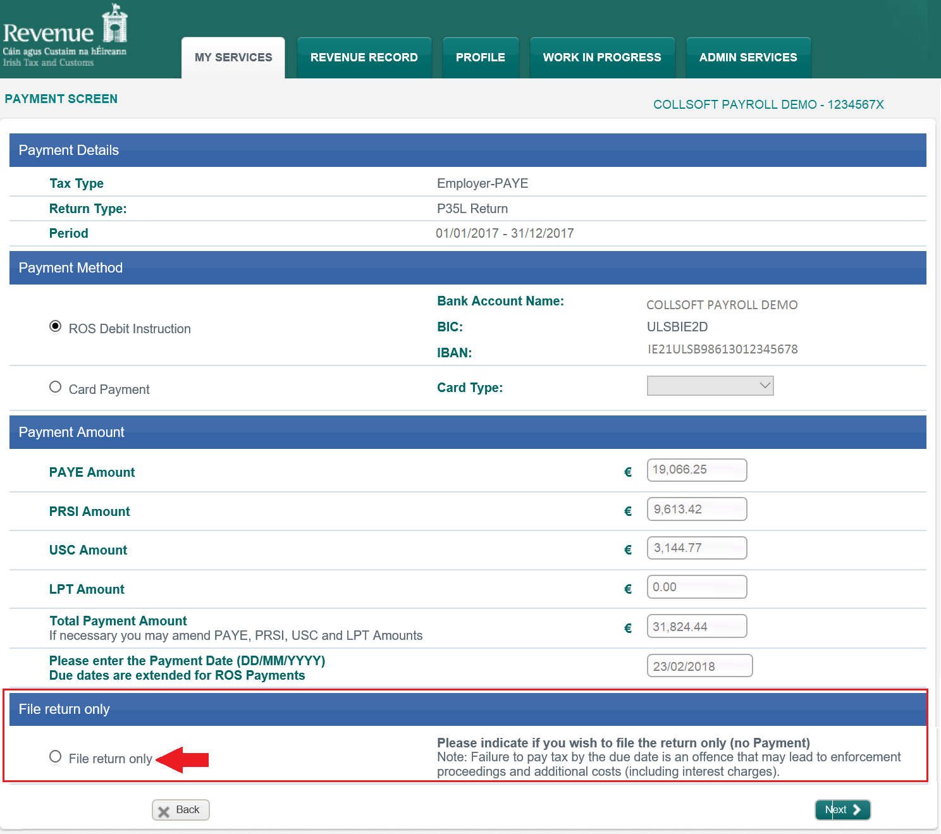Image resolution: width=941 pixels, height=834 pixels.
Task: Click the PRSI Amount field
Action: coord(696,510)
